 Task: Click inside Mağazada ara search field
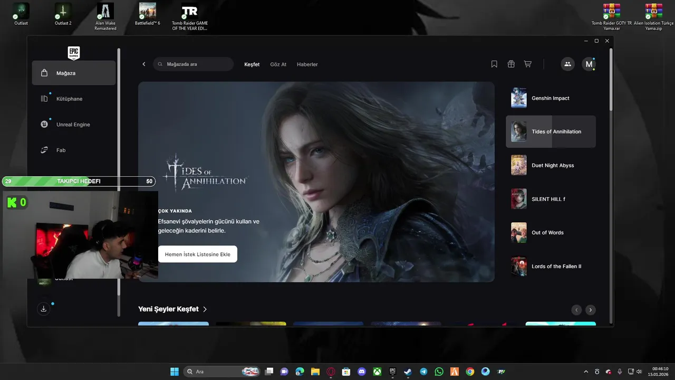click(x=194, y=64)
